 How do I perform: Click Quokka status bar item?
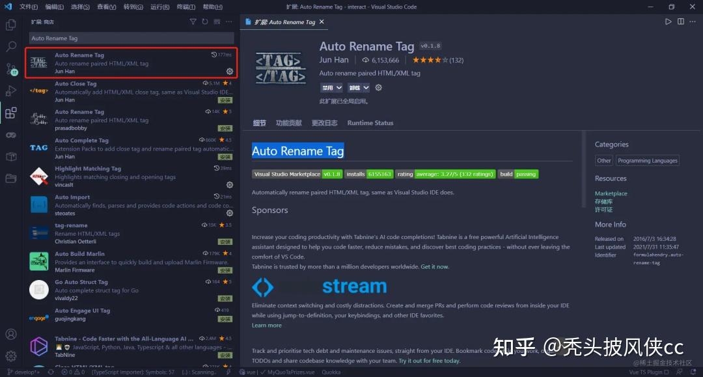tap(331, 372)
